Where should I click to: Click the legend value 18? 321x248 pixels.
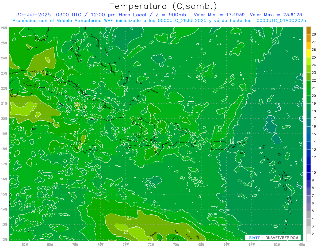(x=314, y=111)
